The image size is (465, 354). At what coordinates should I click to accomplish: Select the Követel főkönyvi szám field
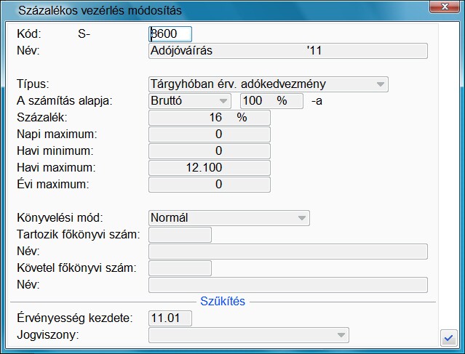[x=180, y=268]
